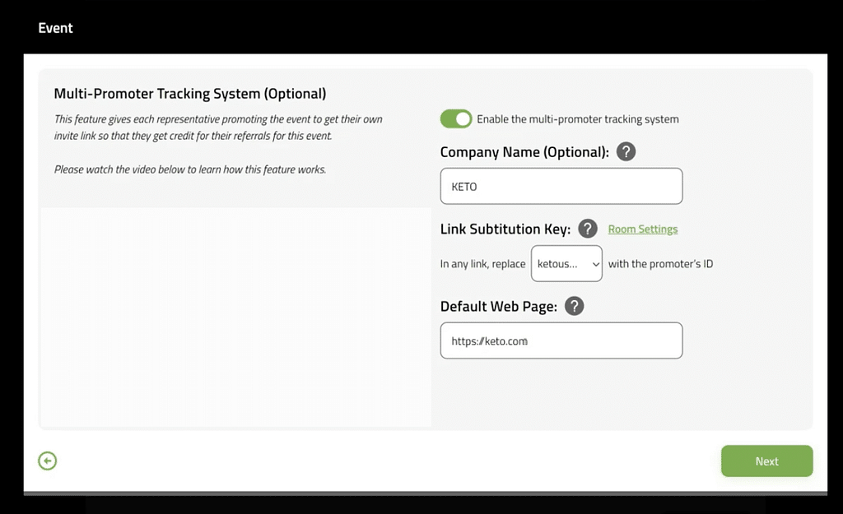Click the 'Default Web Page:' label text
This screenshot has width=843, height=514.
pyautogui.click(x=498, y=307)
